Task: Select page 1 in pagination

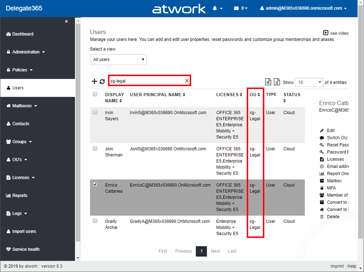Action: point(201,251)
